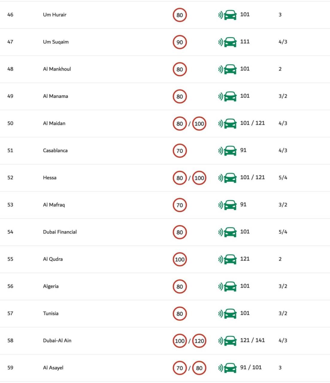Image resolution: width=330 pixels, height=383 pixels.
Task: Click the 5/4 lanes value for Dubai Financial
Action: (x=283, y=232)
